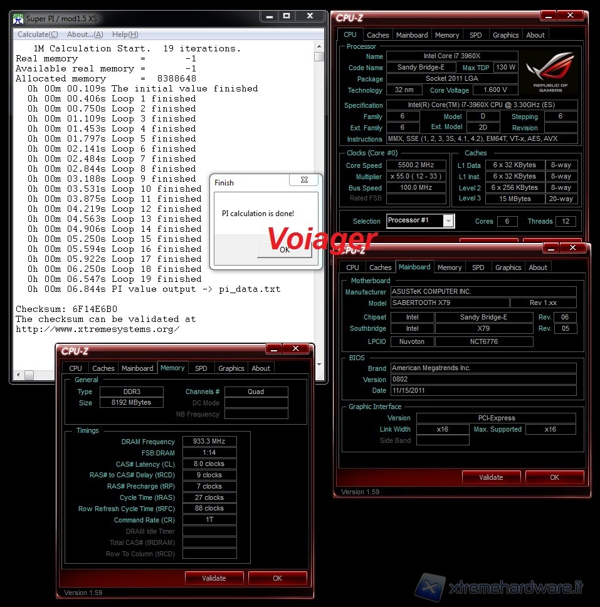The image size is (600, 607).
Task: Open the Calculate menu in Super PI
Action: tap(38, 34)
